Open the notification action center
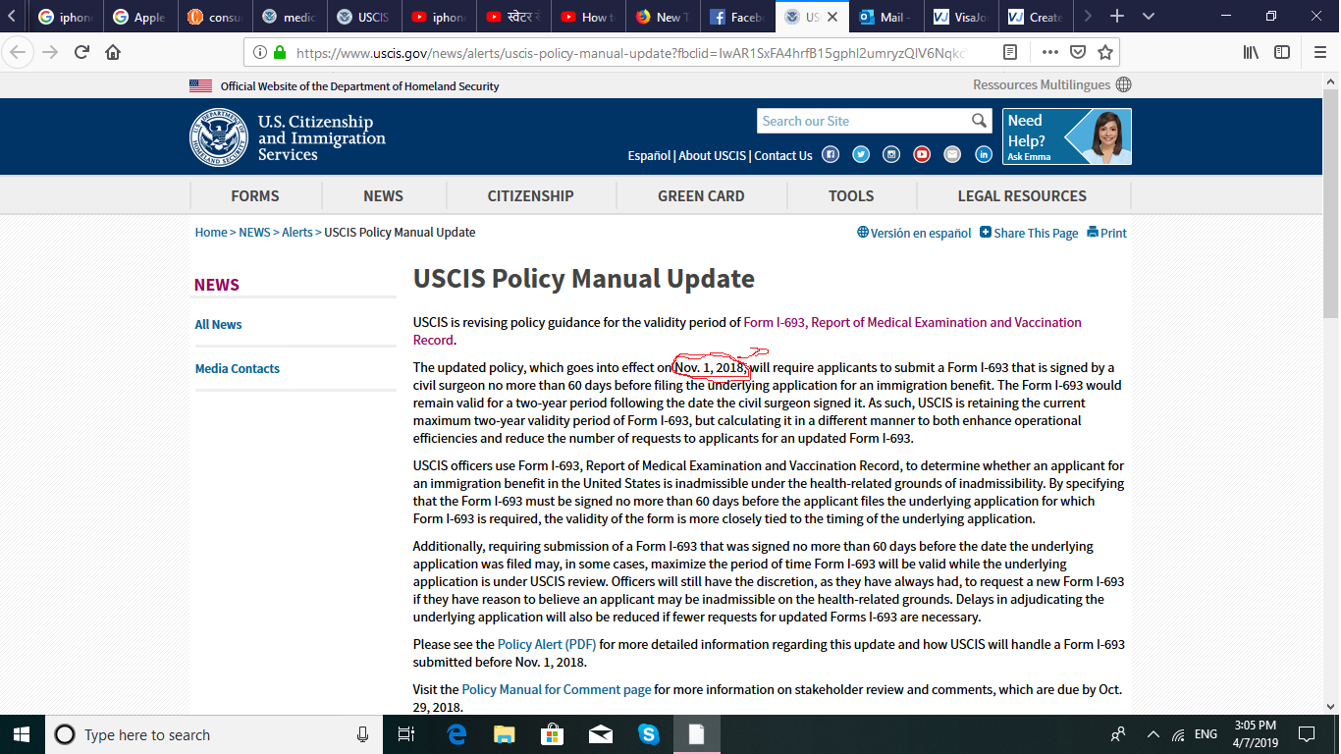 pyautogui.click(x=1307, y=734)
